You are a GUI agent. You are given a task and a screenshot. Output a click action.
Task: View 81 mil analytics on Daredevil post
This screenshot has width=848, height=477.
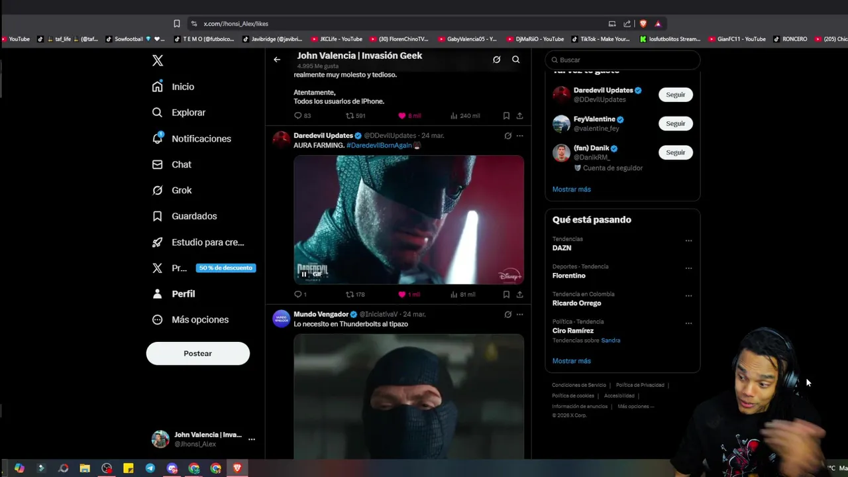[463, 294]
